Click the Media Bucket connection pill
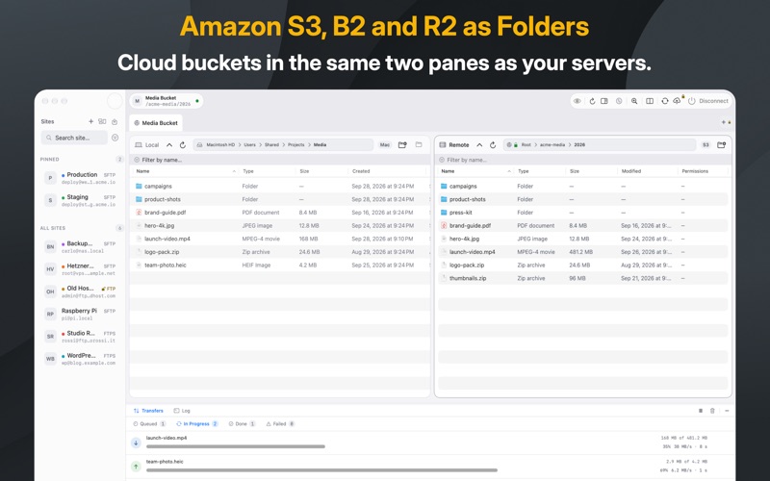This screenshot has height=481, width=770. click(167, 101)
